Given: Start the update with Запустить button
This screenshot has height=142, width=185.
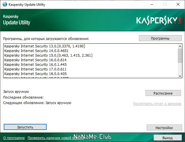Looking at the screenshot, I should point(25,127).
